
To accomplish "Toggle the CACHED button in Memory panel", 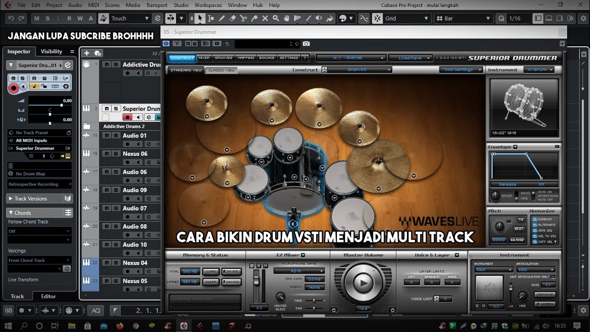I will (x=231, y=282).
